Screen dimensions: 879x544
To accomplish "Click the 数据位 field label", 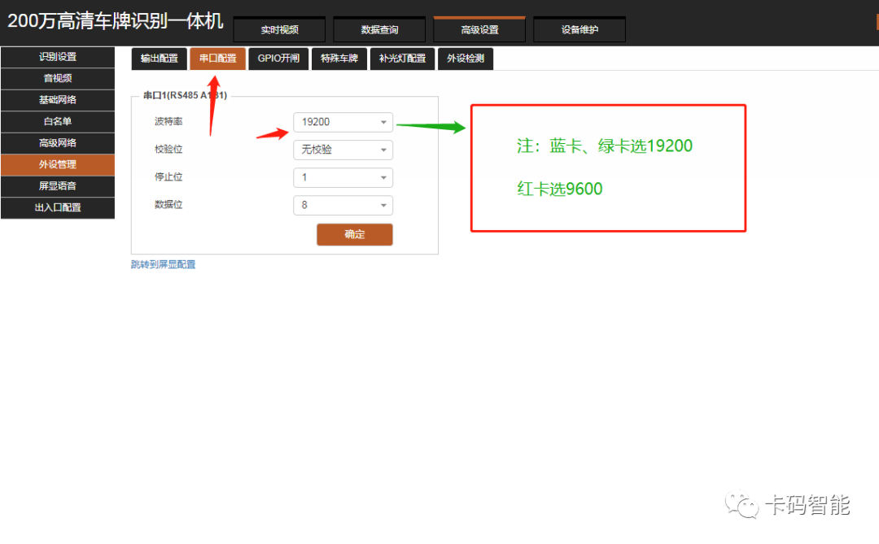I will tap(168, 205).
